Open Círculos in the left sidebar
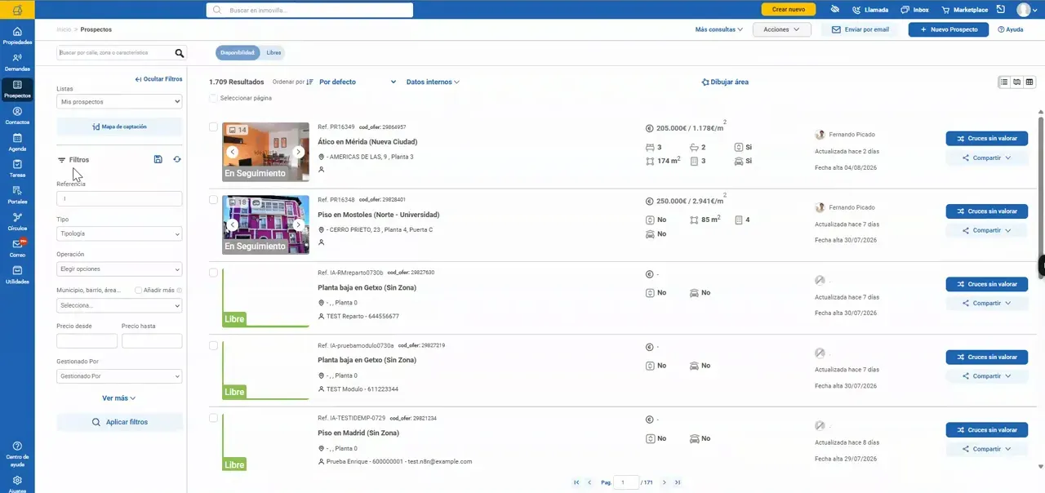 (x=17, y=221)
